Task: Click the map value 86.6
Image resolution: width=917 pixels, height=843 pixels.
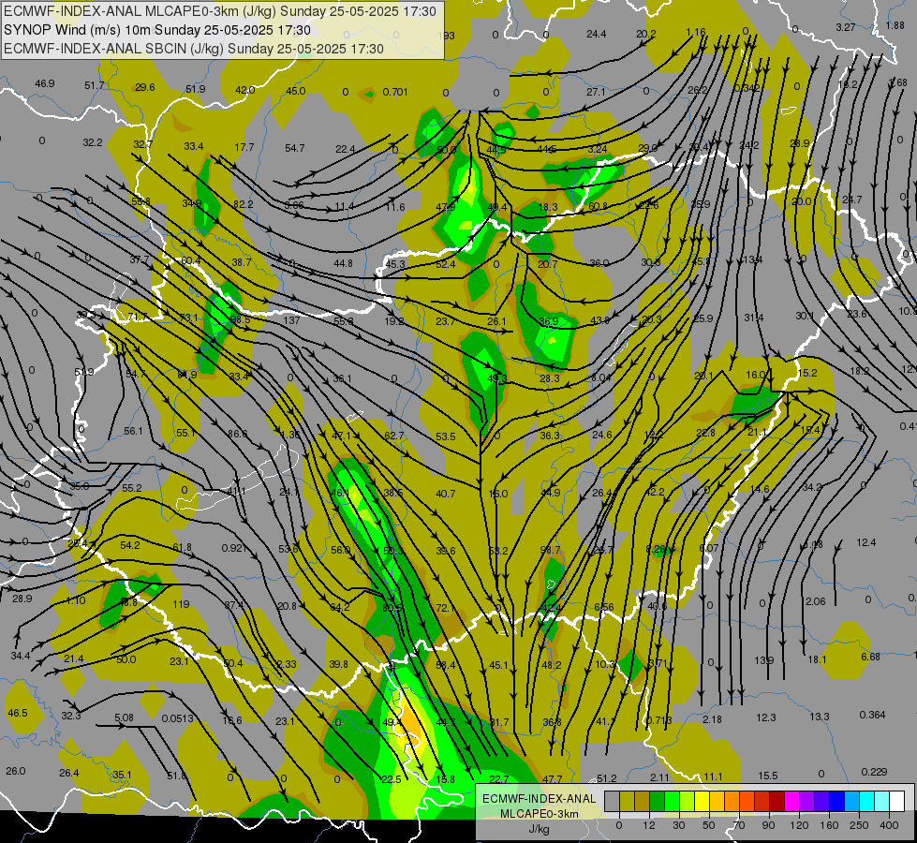Action: [237, 434]
